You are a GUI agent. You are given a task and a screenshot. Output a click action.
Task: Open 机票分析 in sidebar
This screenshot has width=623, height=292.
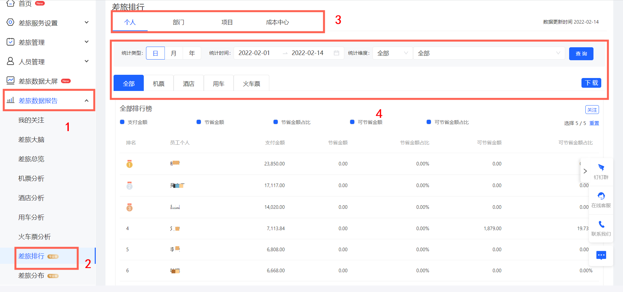(31, 178)
